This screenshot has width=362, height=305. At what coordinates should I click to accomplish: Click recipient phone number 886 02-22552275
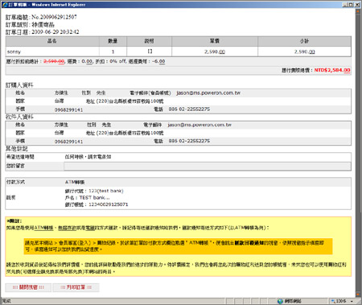(189, 141)
